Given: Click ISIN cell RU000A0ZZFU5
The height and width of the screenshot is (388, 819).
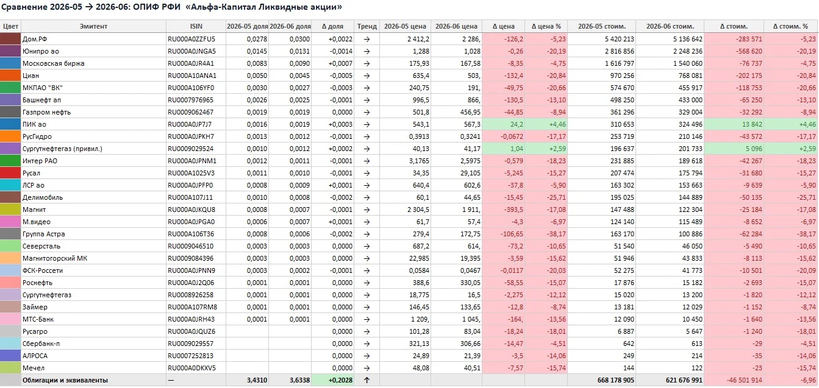Looking at the screenshot, I should pos(196,39).
